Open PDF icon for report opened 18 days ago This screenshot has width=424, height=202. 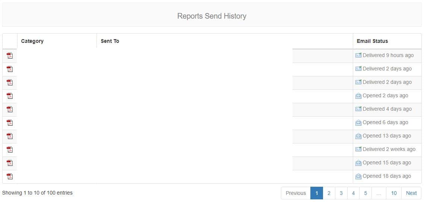[10, 176]
